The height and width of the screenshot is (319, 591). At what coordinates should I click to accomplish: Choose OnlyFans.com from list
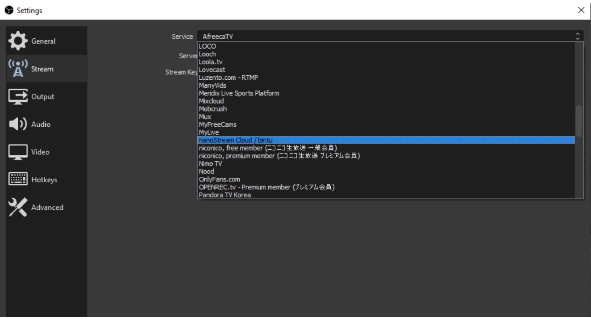click(386, 179)
